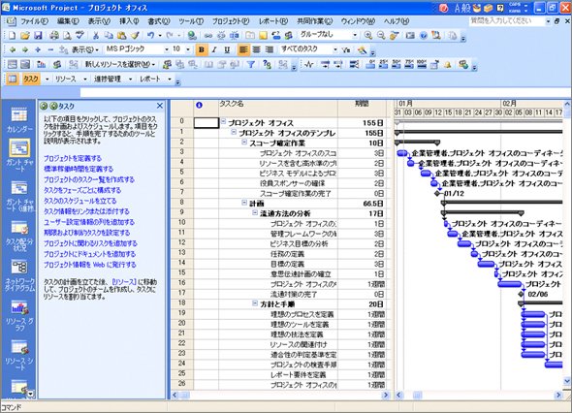The image size is (572, 413).
Task: Open the Resource Graph view icon
Action: [19, 315]
